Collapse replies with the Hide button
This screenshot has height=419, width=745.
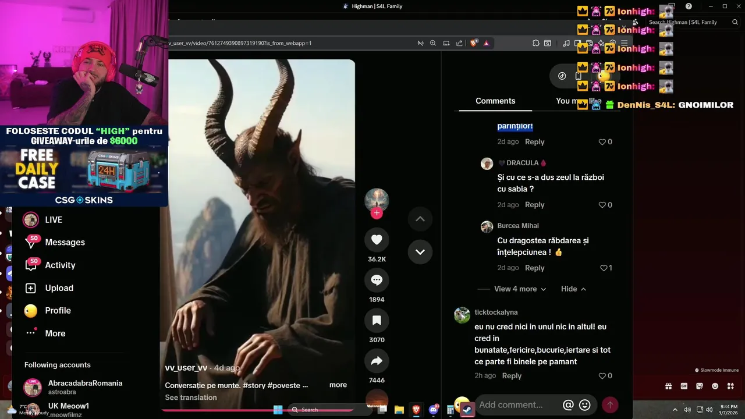[x=573, y=289]
